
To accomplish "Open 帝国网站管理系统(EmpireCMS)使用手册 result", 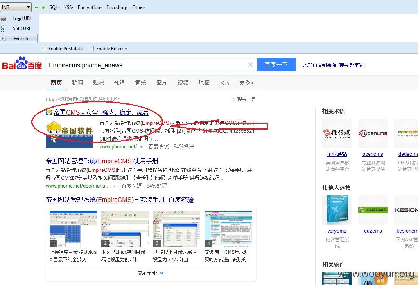I will coord(102,161).
